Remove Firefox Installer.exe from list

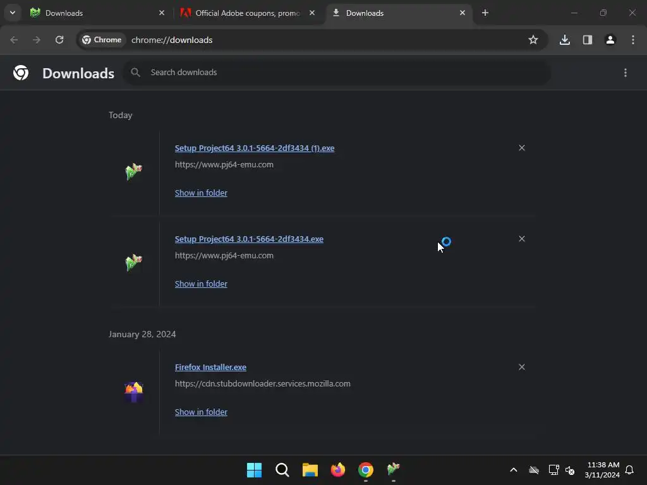pyautogui.click(x=522, y=368)
